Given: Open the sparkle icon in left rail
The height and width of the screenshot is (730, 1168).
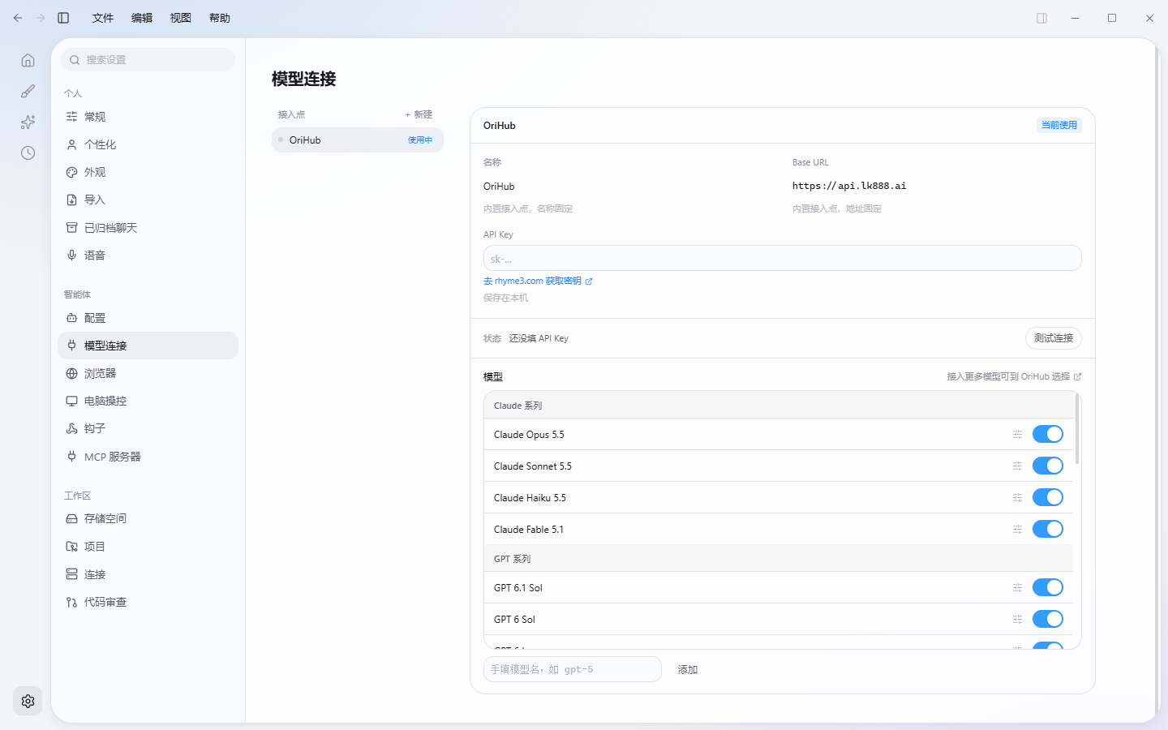Looking at the screenshot, I should tap(28, 122).
